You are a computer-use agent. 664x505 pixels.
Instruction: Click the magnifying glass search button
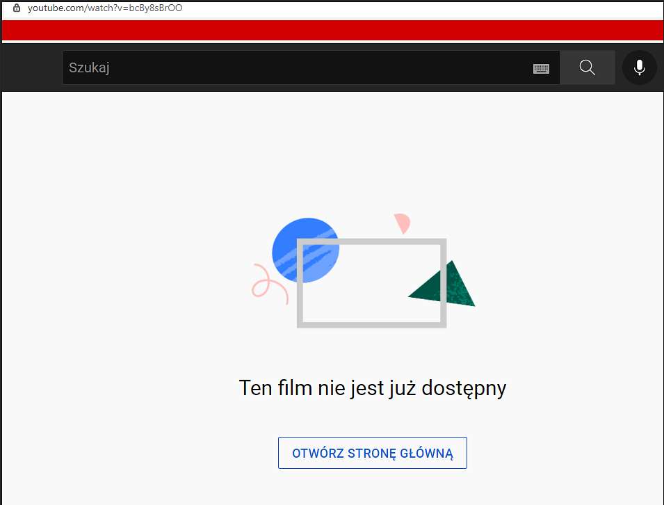[x=587, y=67]
